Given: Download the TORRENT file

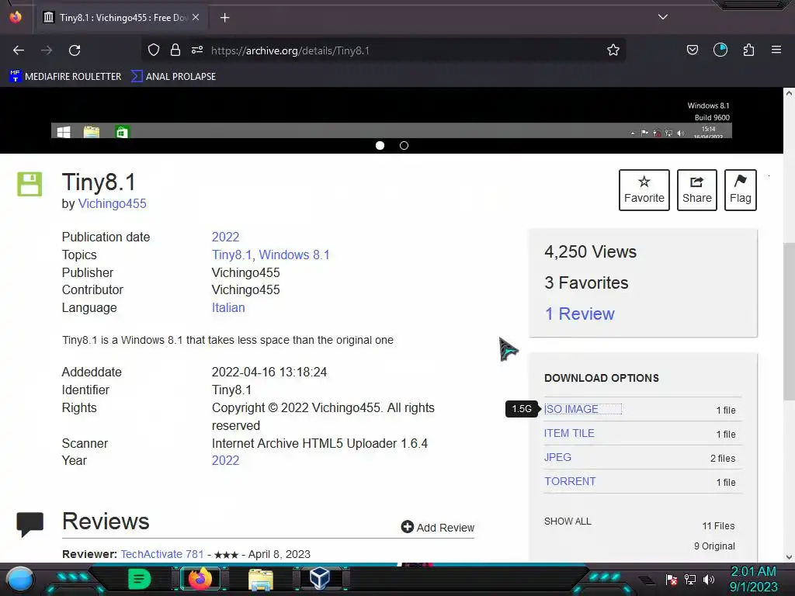Looking at the screenshot, I should click(570, 481).
